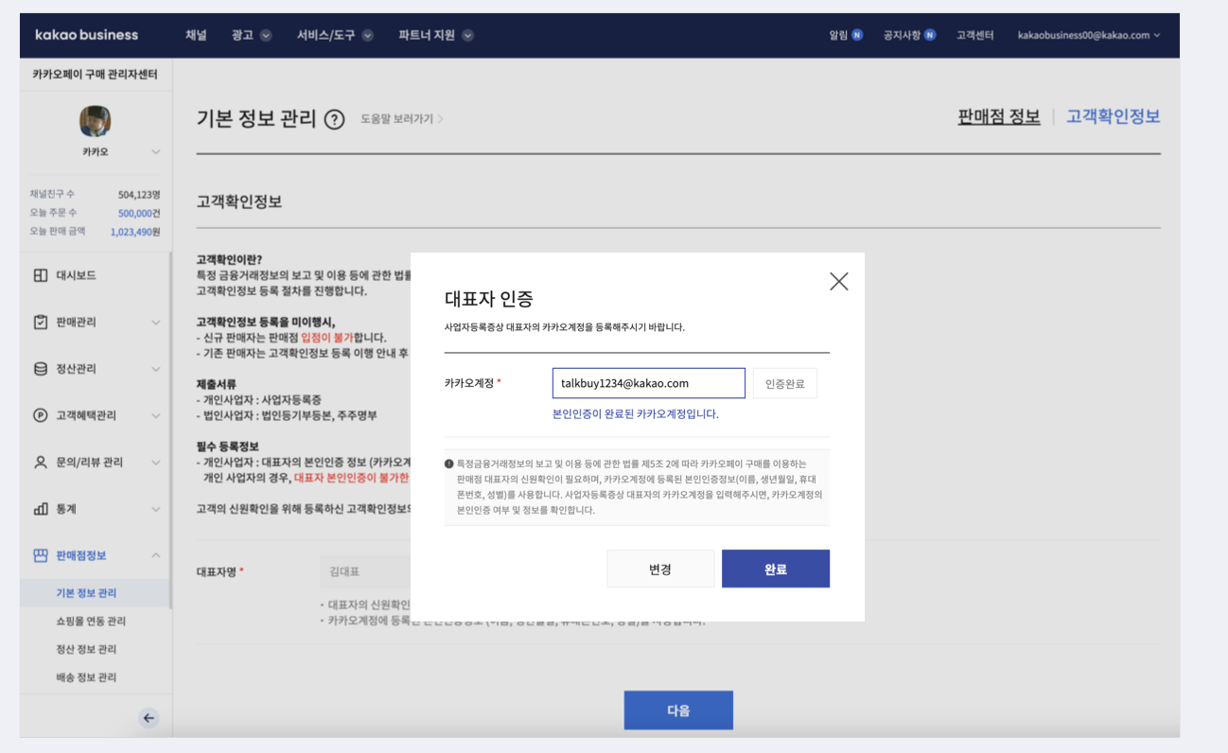Viewport: 1228px width, 753px height.
Task: Open the 도움말 보러가기 link
Action: point(401,119)
